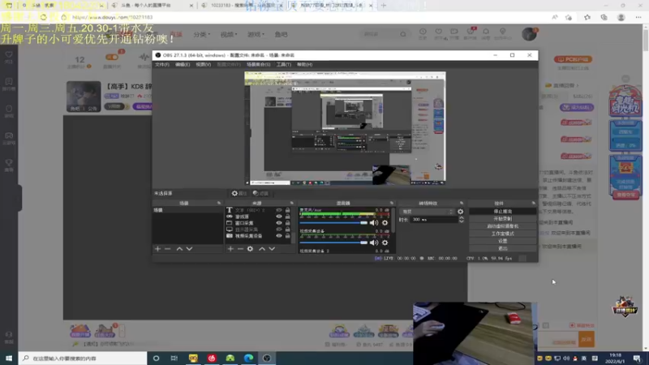Click 停止推流 to stop streaming
Viewport: 649px width, 365px height.
tap(502, 212)
